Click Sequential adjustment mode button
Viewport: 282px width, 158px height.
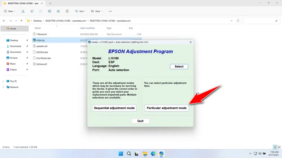114,108
